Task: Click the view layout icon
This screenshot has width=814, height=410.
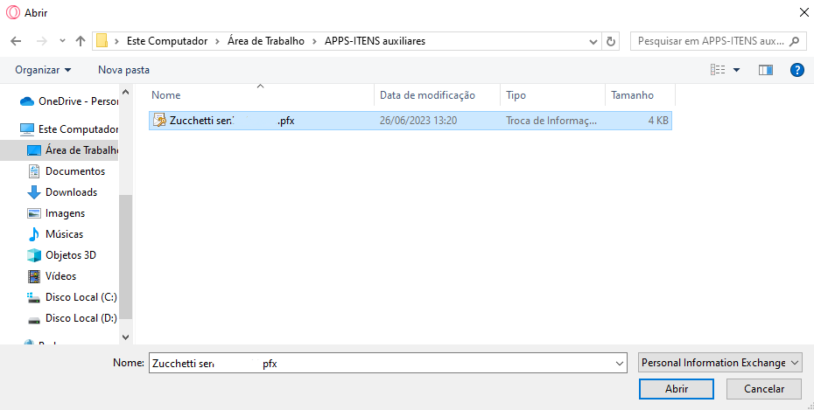Action: click(719, 70)
